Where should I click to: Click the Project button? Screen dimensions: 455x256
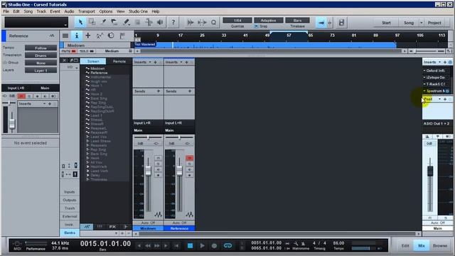434,23
